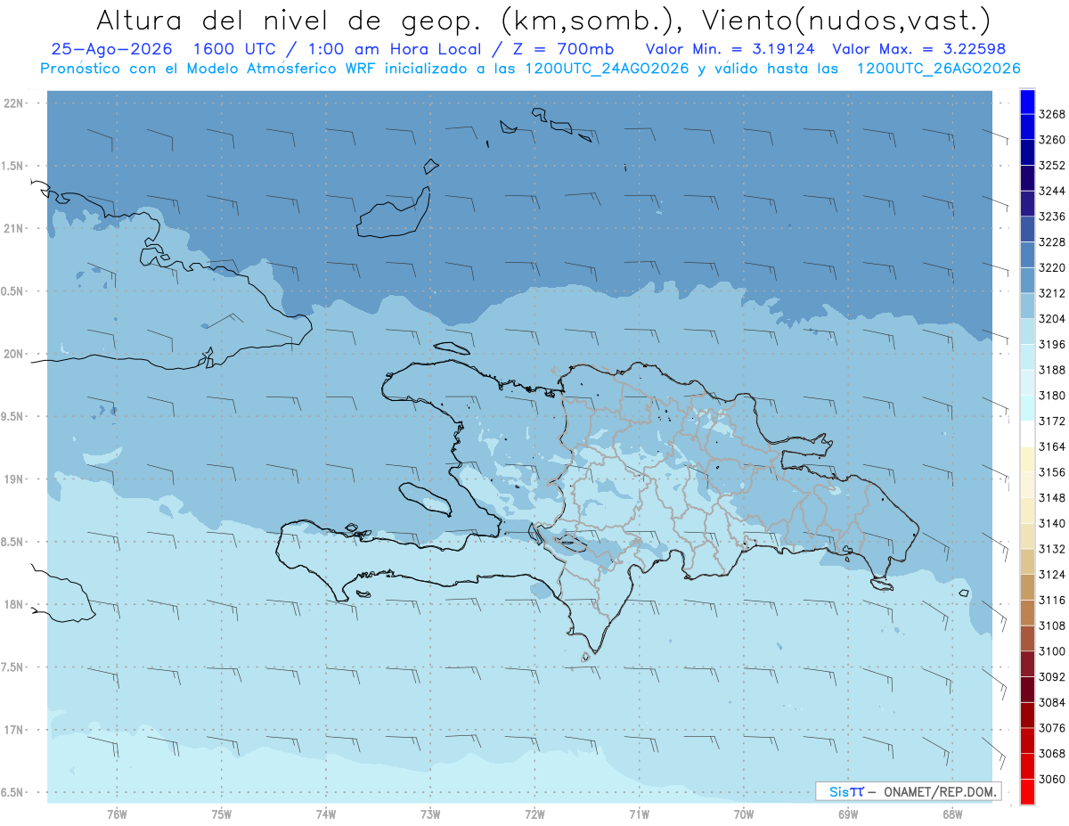Viewport: 1069px width, 826px height.
Task: Click the '74W' longitude tick label
Action: click(x=326, y=813)
